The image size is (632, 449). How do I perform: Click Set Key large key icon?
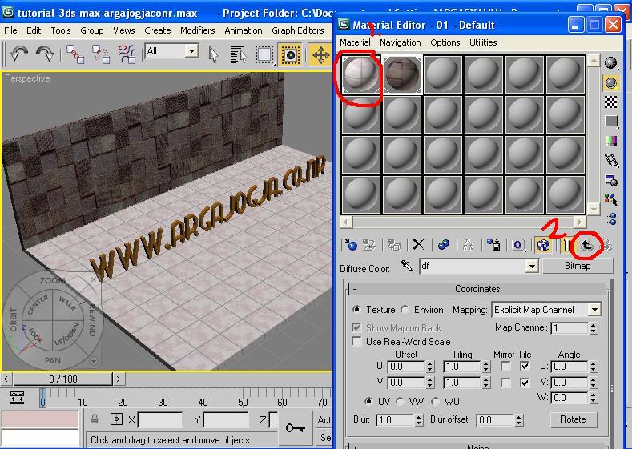296,427
